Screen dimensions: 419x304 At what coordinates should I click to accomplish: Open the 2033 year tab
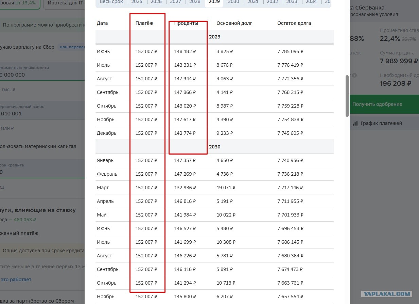tap(292, 2)
